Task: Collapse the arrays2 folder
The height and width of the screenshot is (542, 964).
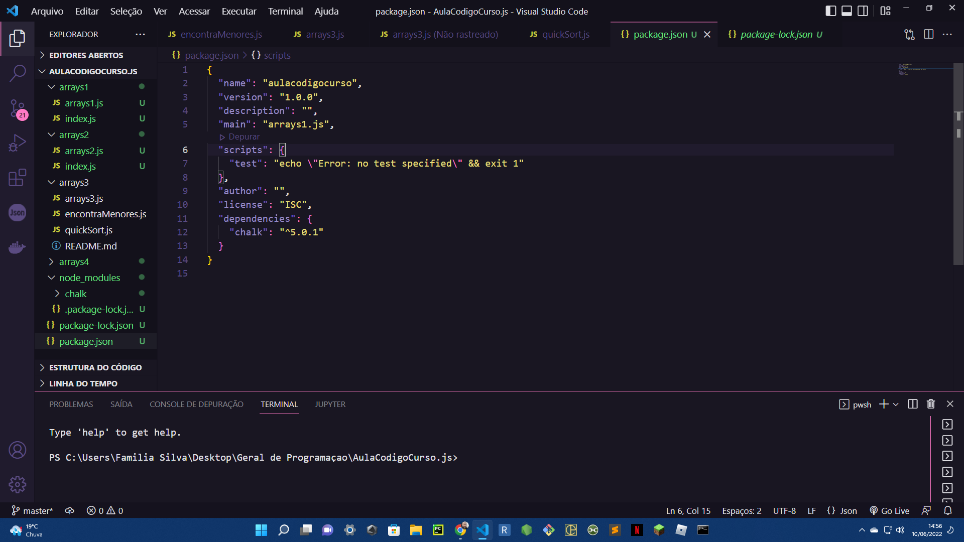Action: (73, 135)
